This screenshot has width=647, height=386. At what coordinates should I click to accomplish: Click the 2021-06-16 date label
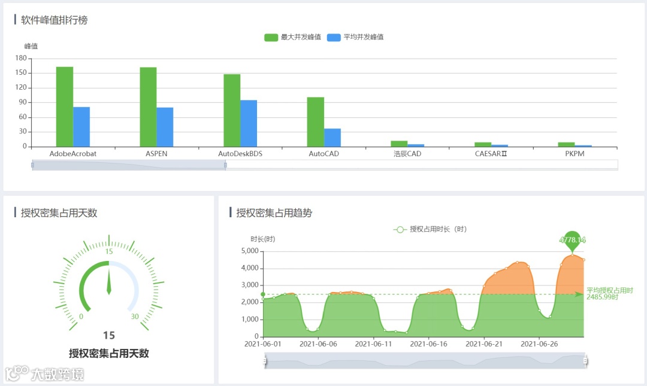(x=429, y=344)
